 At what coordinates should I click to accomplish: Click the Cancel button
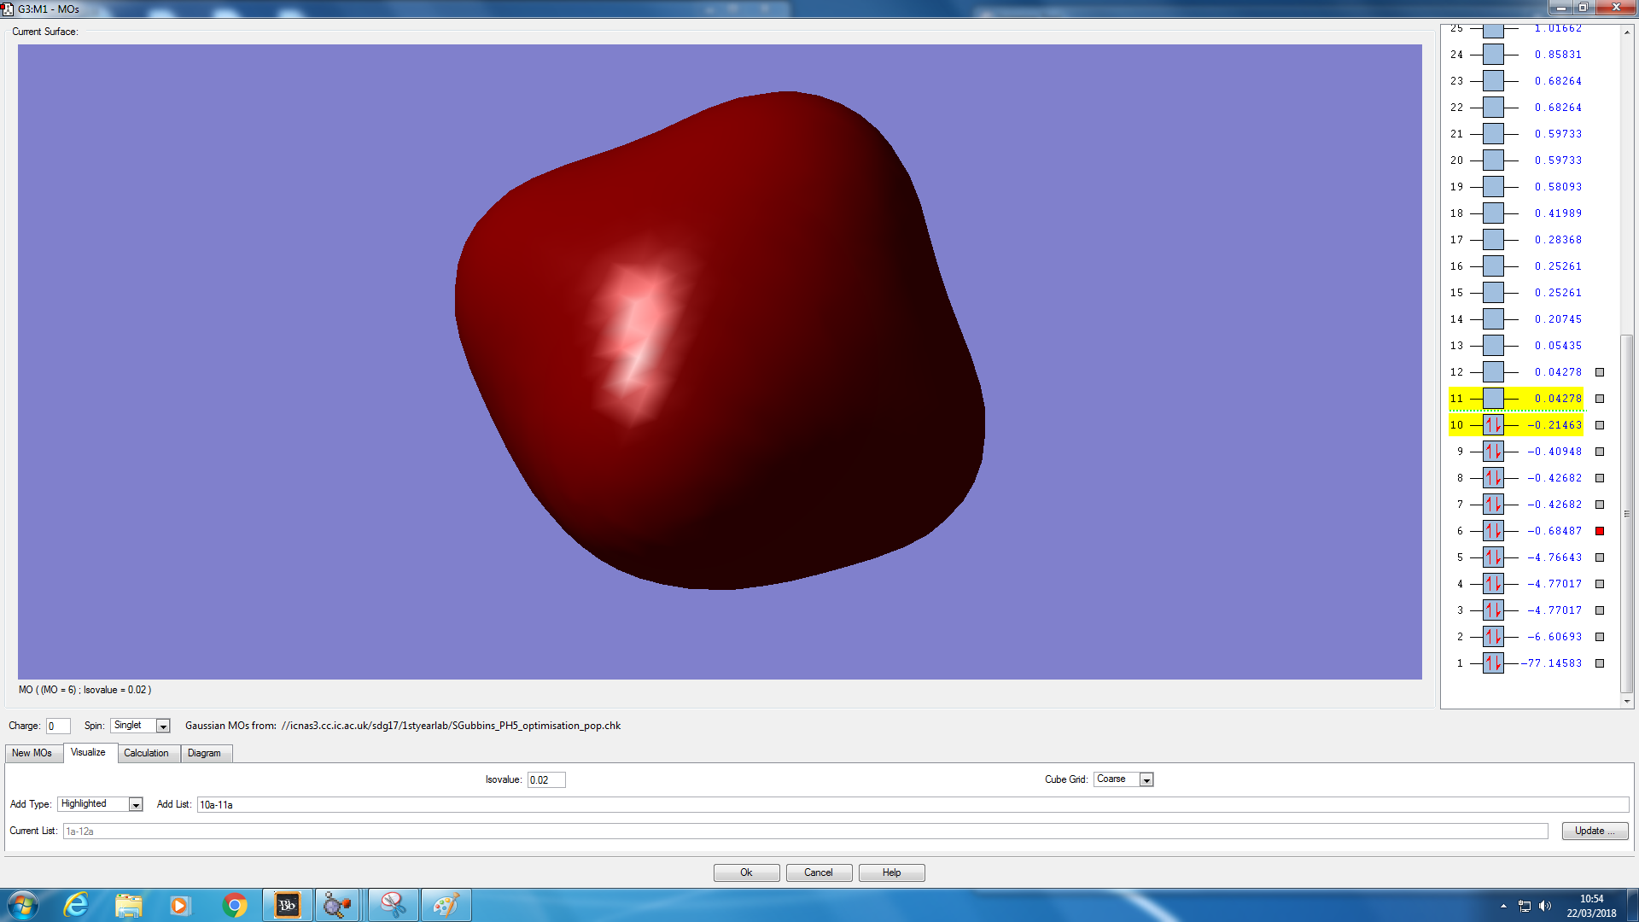818,872
